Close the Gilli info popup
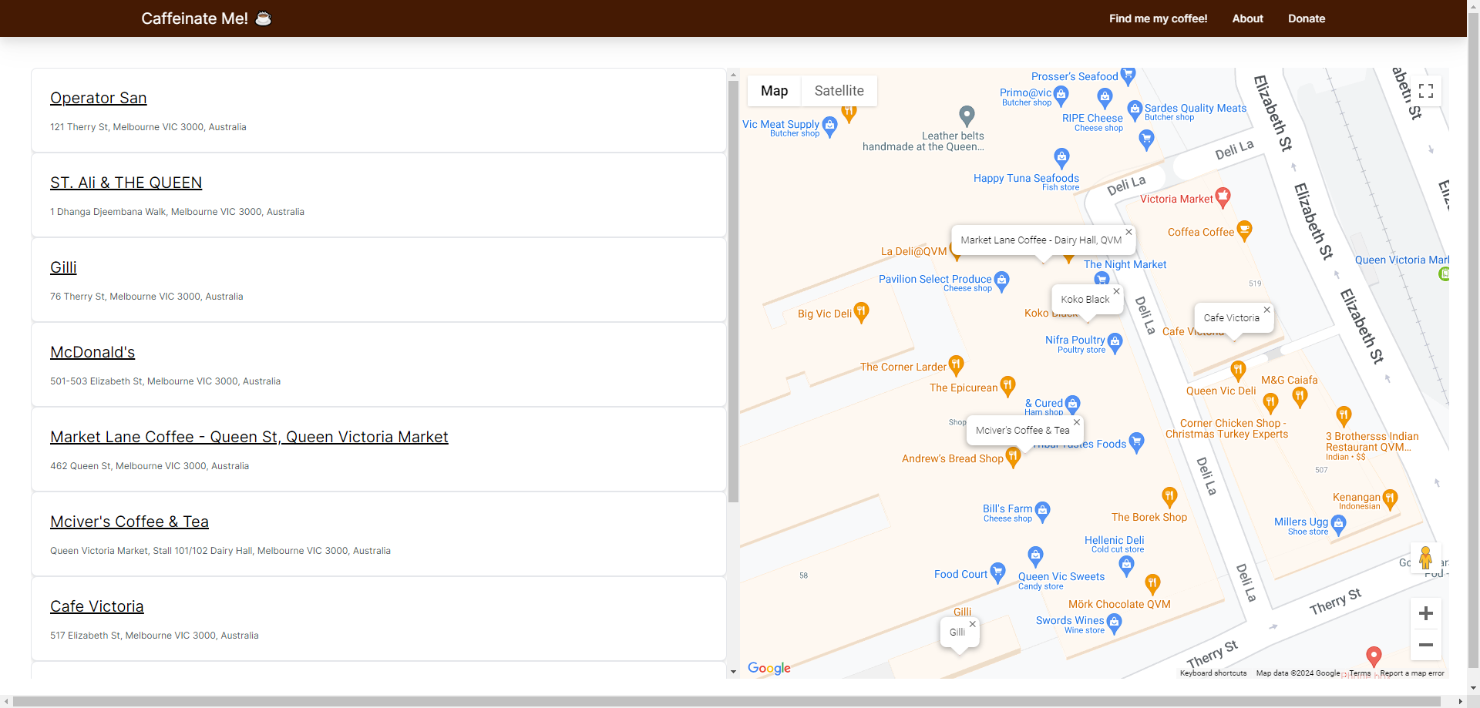The height and width of the screenshot is (708, 1480). tap(973, 624)
